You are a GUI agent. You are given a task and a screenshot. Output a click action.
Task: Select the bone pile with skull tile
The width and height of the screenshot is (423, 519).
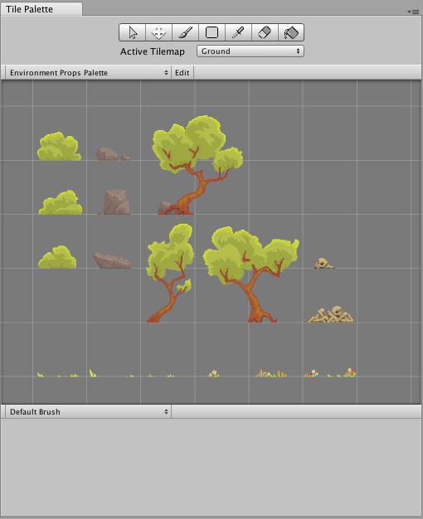pos(330,314)
